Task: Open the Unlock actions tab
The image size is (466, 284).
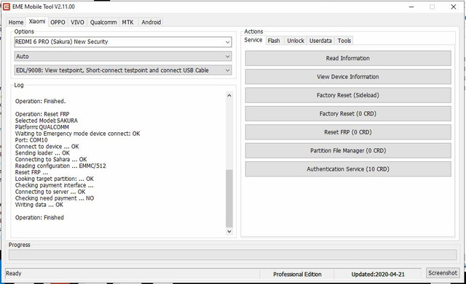Action: tap(296, 41)
